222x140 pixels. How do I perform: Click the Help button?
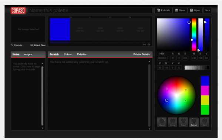pos(207,10)
